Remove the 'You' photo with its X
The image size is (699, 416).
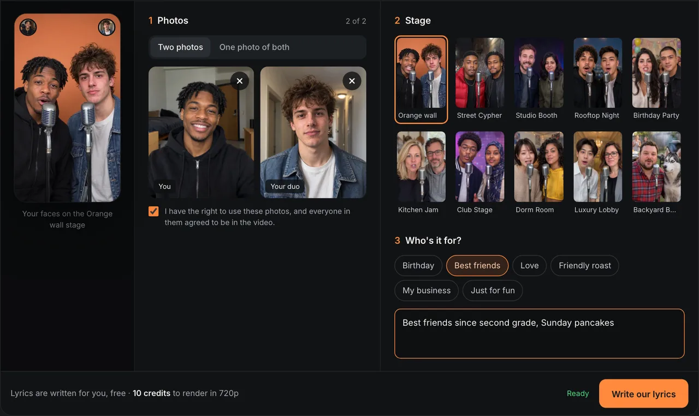point(239,81)
